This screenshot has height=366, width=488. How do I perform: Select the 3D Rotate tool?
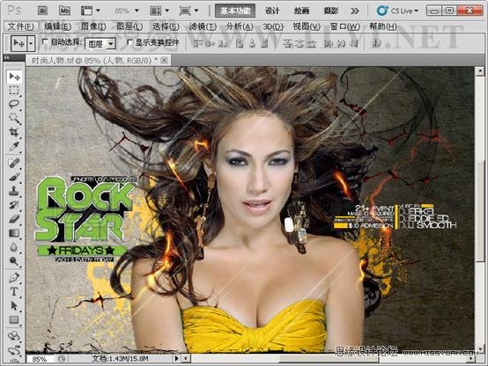pyautogui.click(x=14, y=336)
